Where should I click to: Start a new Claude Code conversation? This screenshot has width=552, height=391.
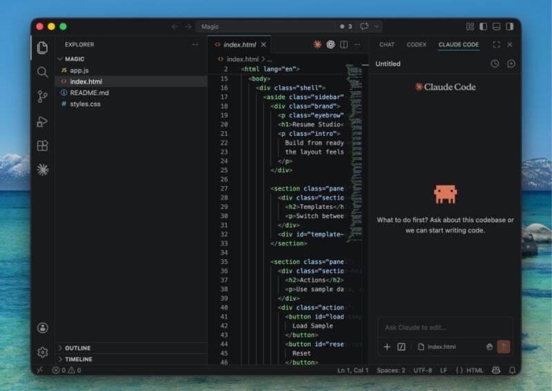(x=511, y=64)
